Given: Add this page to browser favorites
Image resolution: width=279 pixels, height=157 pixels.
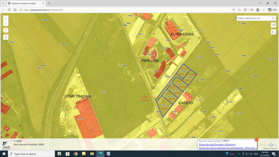Looking at the screenshot, I should 239,10.
